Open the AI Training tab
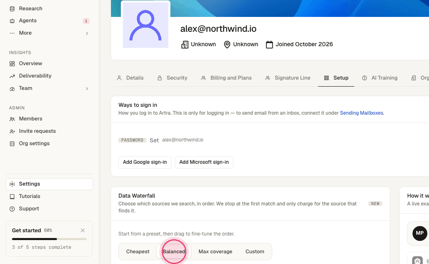The height and width of the screenshot is (264, 429). (x=380, y=78)
